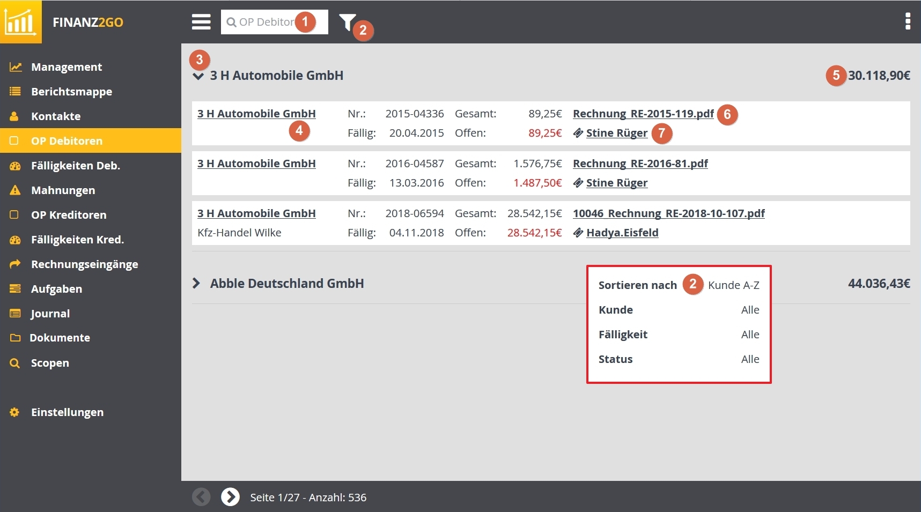
Task: Click due date 20.04.2015
Action: tap(417, 133)
